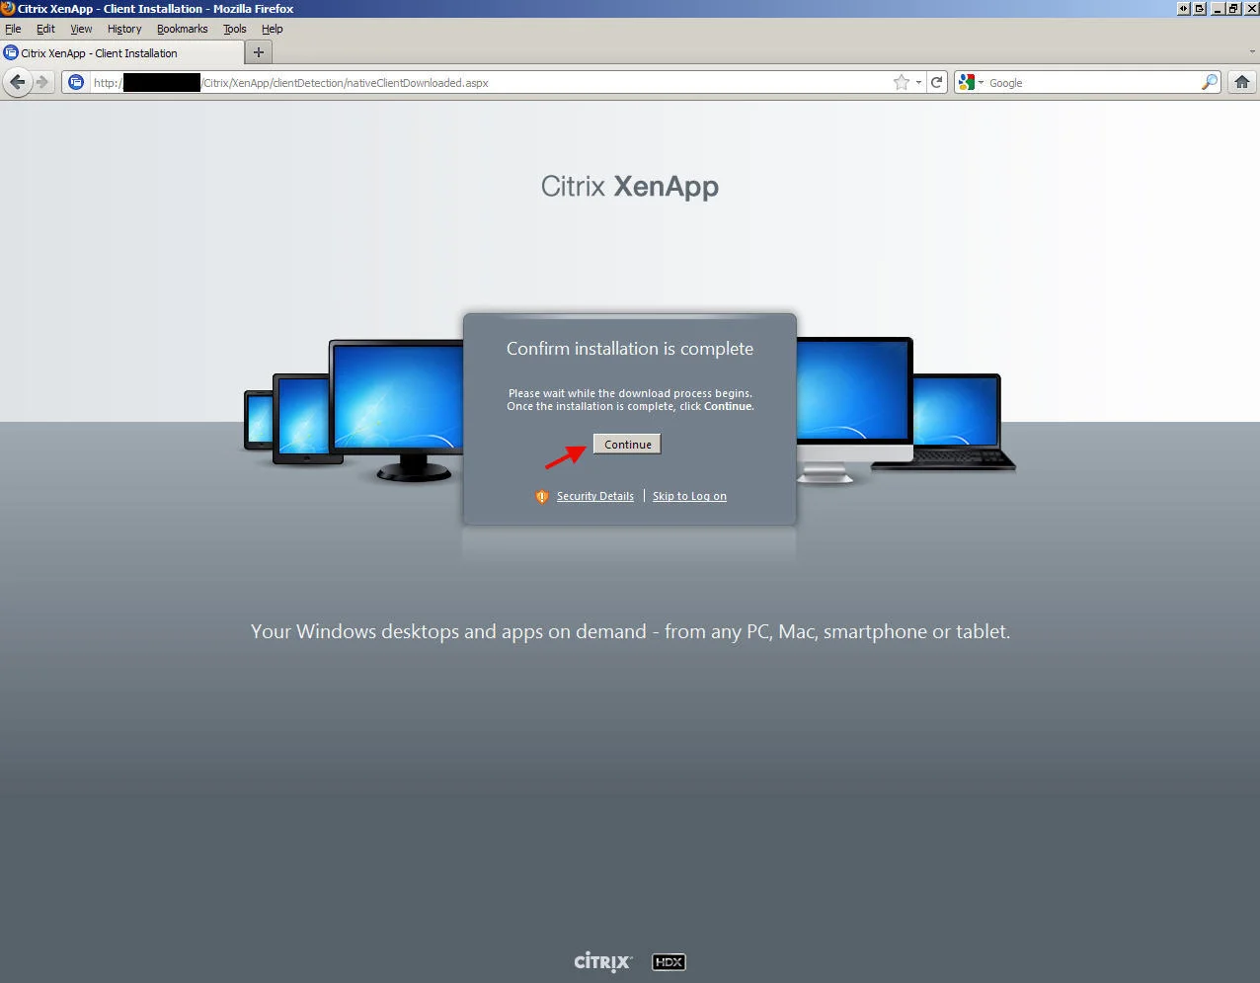Click the search magnifier icon
The image size is (1260, 983).
point(1209,82)
